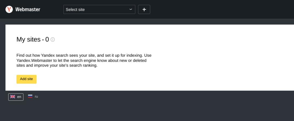The height and width of the screenshot is (121, 294).
Task: Click the plus button to add site
Action: (x=144, y=10)
